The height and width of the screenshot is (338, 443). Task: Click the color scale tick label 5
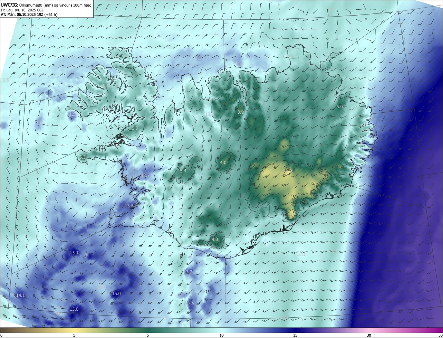[x=148, y=336]
